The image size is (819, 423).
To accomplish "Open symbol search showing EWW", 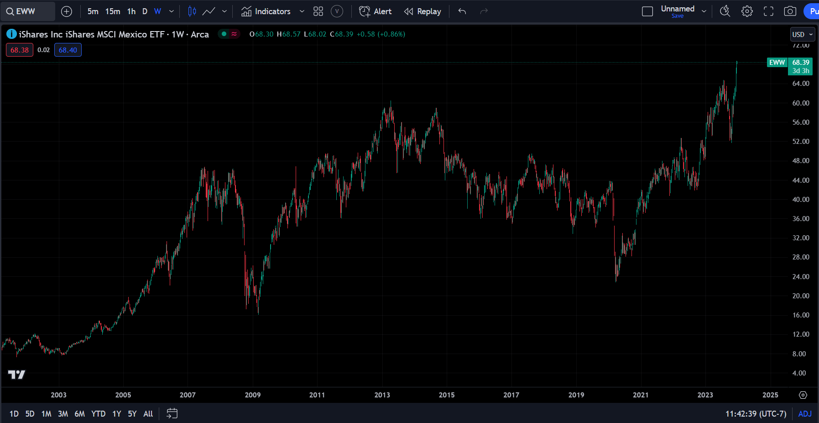I will [27, 11].
